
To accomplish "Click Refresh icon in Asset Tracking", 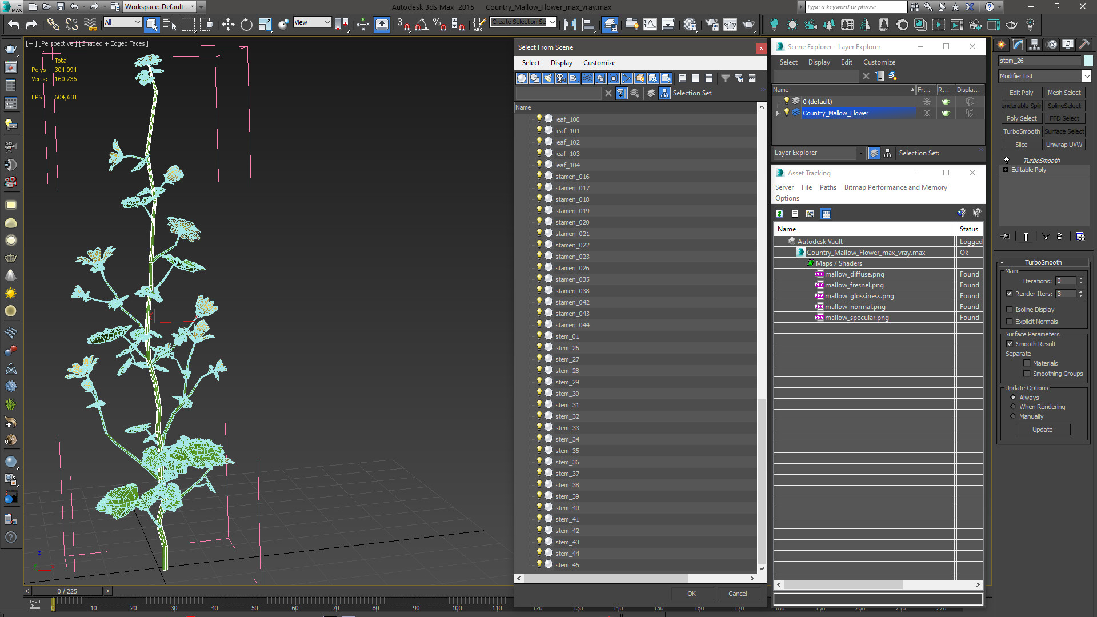I will (x=779, y=214).
